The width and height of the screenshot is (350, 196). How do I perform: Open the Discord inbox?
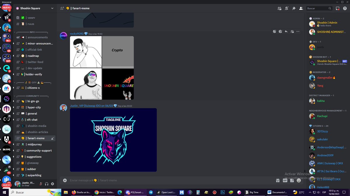[337, 8]
